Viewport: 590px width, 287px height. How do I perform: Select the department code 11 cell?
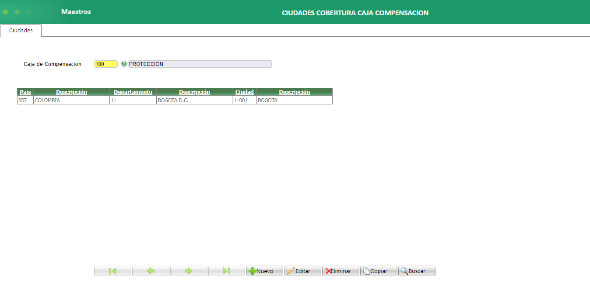point(133,100)
